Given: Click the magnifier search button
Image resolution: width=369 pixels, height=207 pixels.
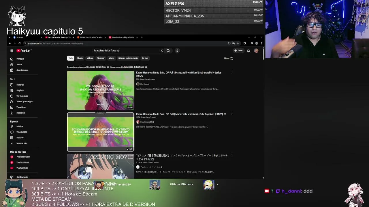Looking at the screenshot, I should 168,51.
